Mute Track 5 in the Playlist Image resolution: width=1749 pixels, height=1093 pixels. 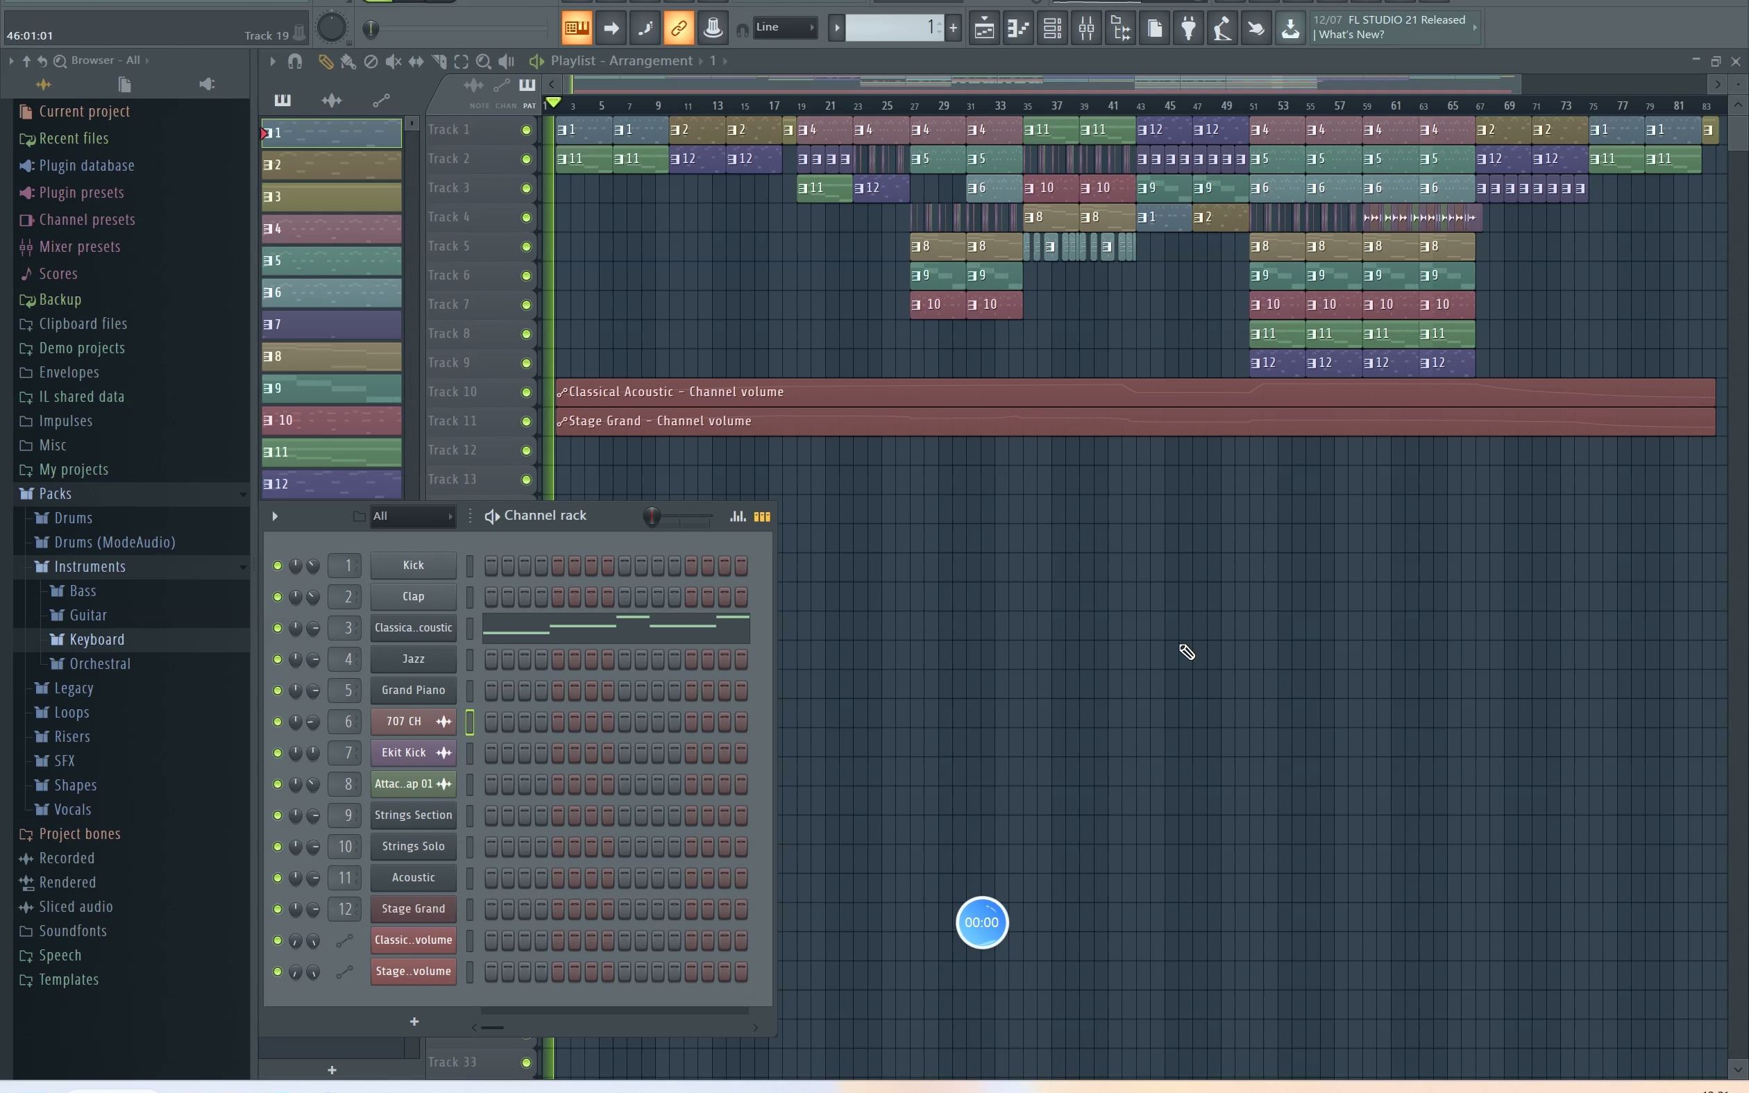click(x=526, y=246)
